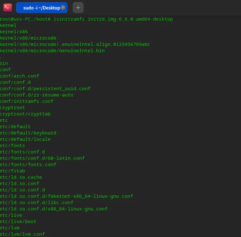This screenshot has height=237, width=241.
Task: Click the conf/arch.conf output line
Action: 20,76
